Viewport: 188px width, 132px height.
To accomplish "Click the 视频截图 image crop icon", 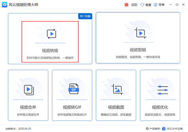I will tap(117, 89).
